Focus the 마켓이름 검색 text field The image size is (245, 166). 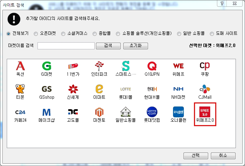point(66,46)
